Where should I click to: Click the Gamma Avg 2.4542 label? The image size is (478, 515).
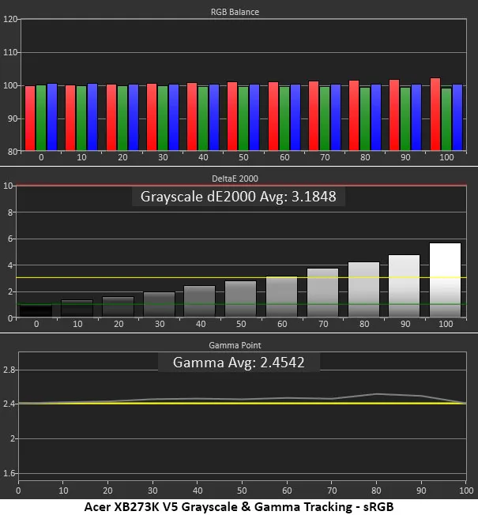pos(238,362)
